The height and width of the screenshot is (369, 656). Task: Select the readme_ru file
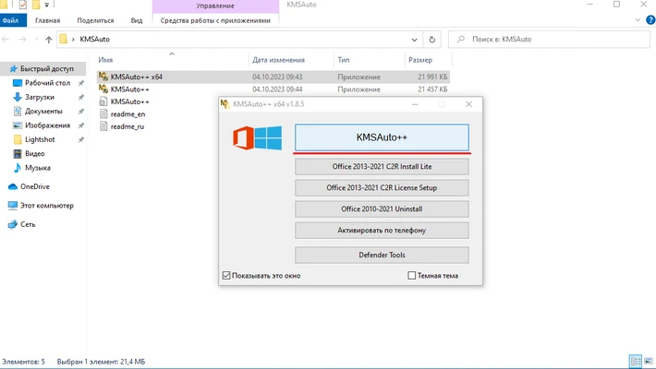click(128, 126)
